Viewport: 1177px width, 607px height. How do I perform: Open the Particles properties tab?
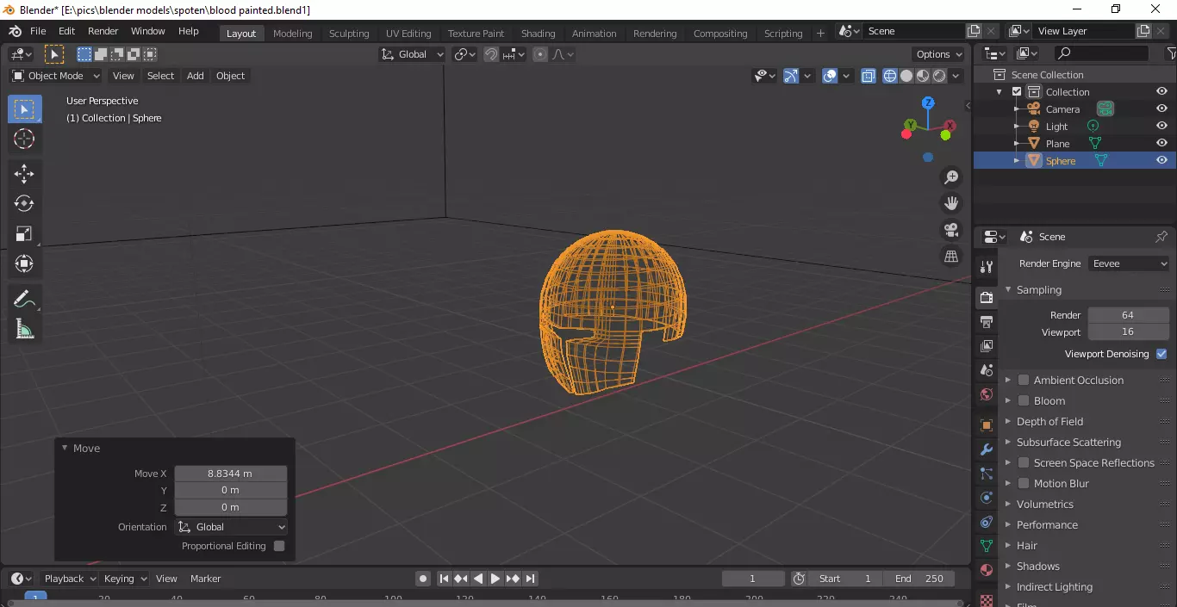click(x=987, y=474)
